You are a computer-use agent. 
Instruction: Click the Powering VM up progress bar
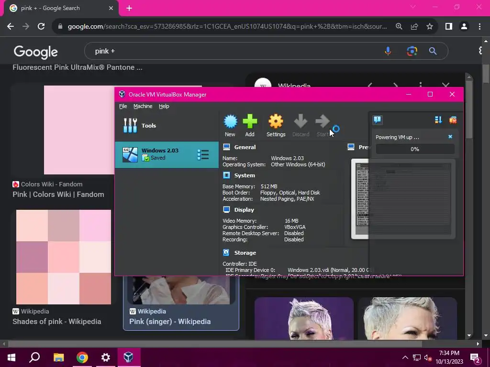pyautogui.click(x=415, y=149)
